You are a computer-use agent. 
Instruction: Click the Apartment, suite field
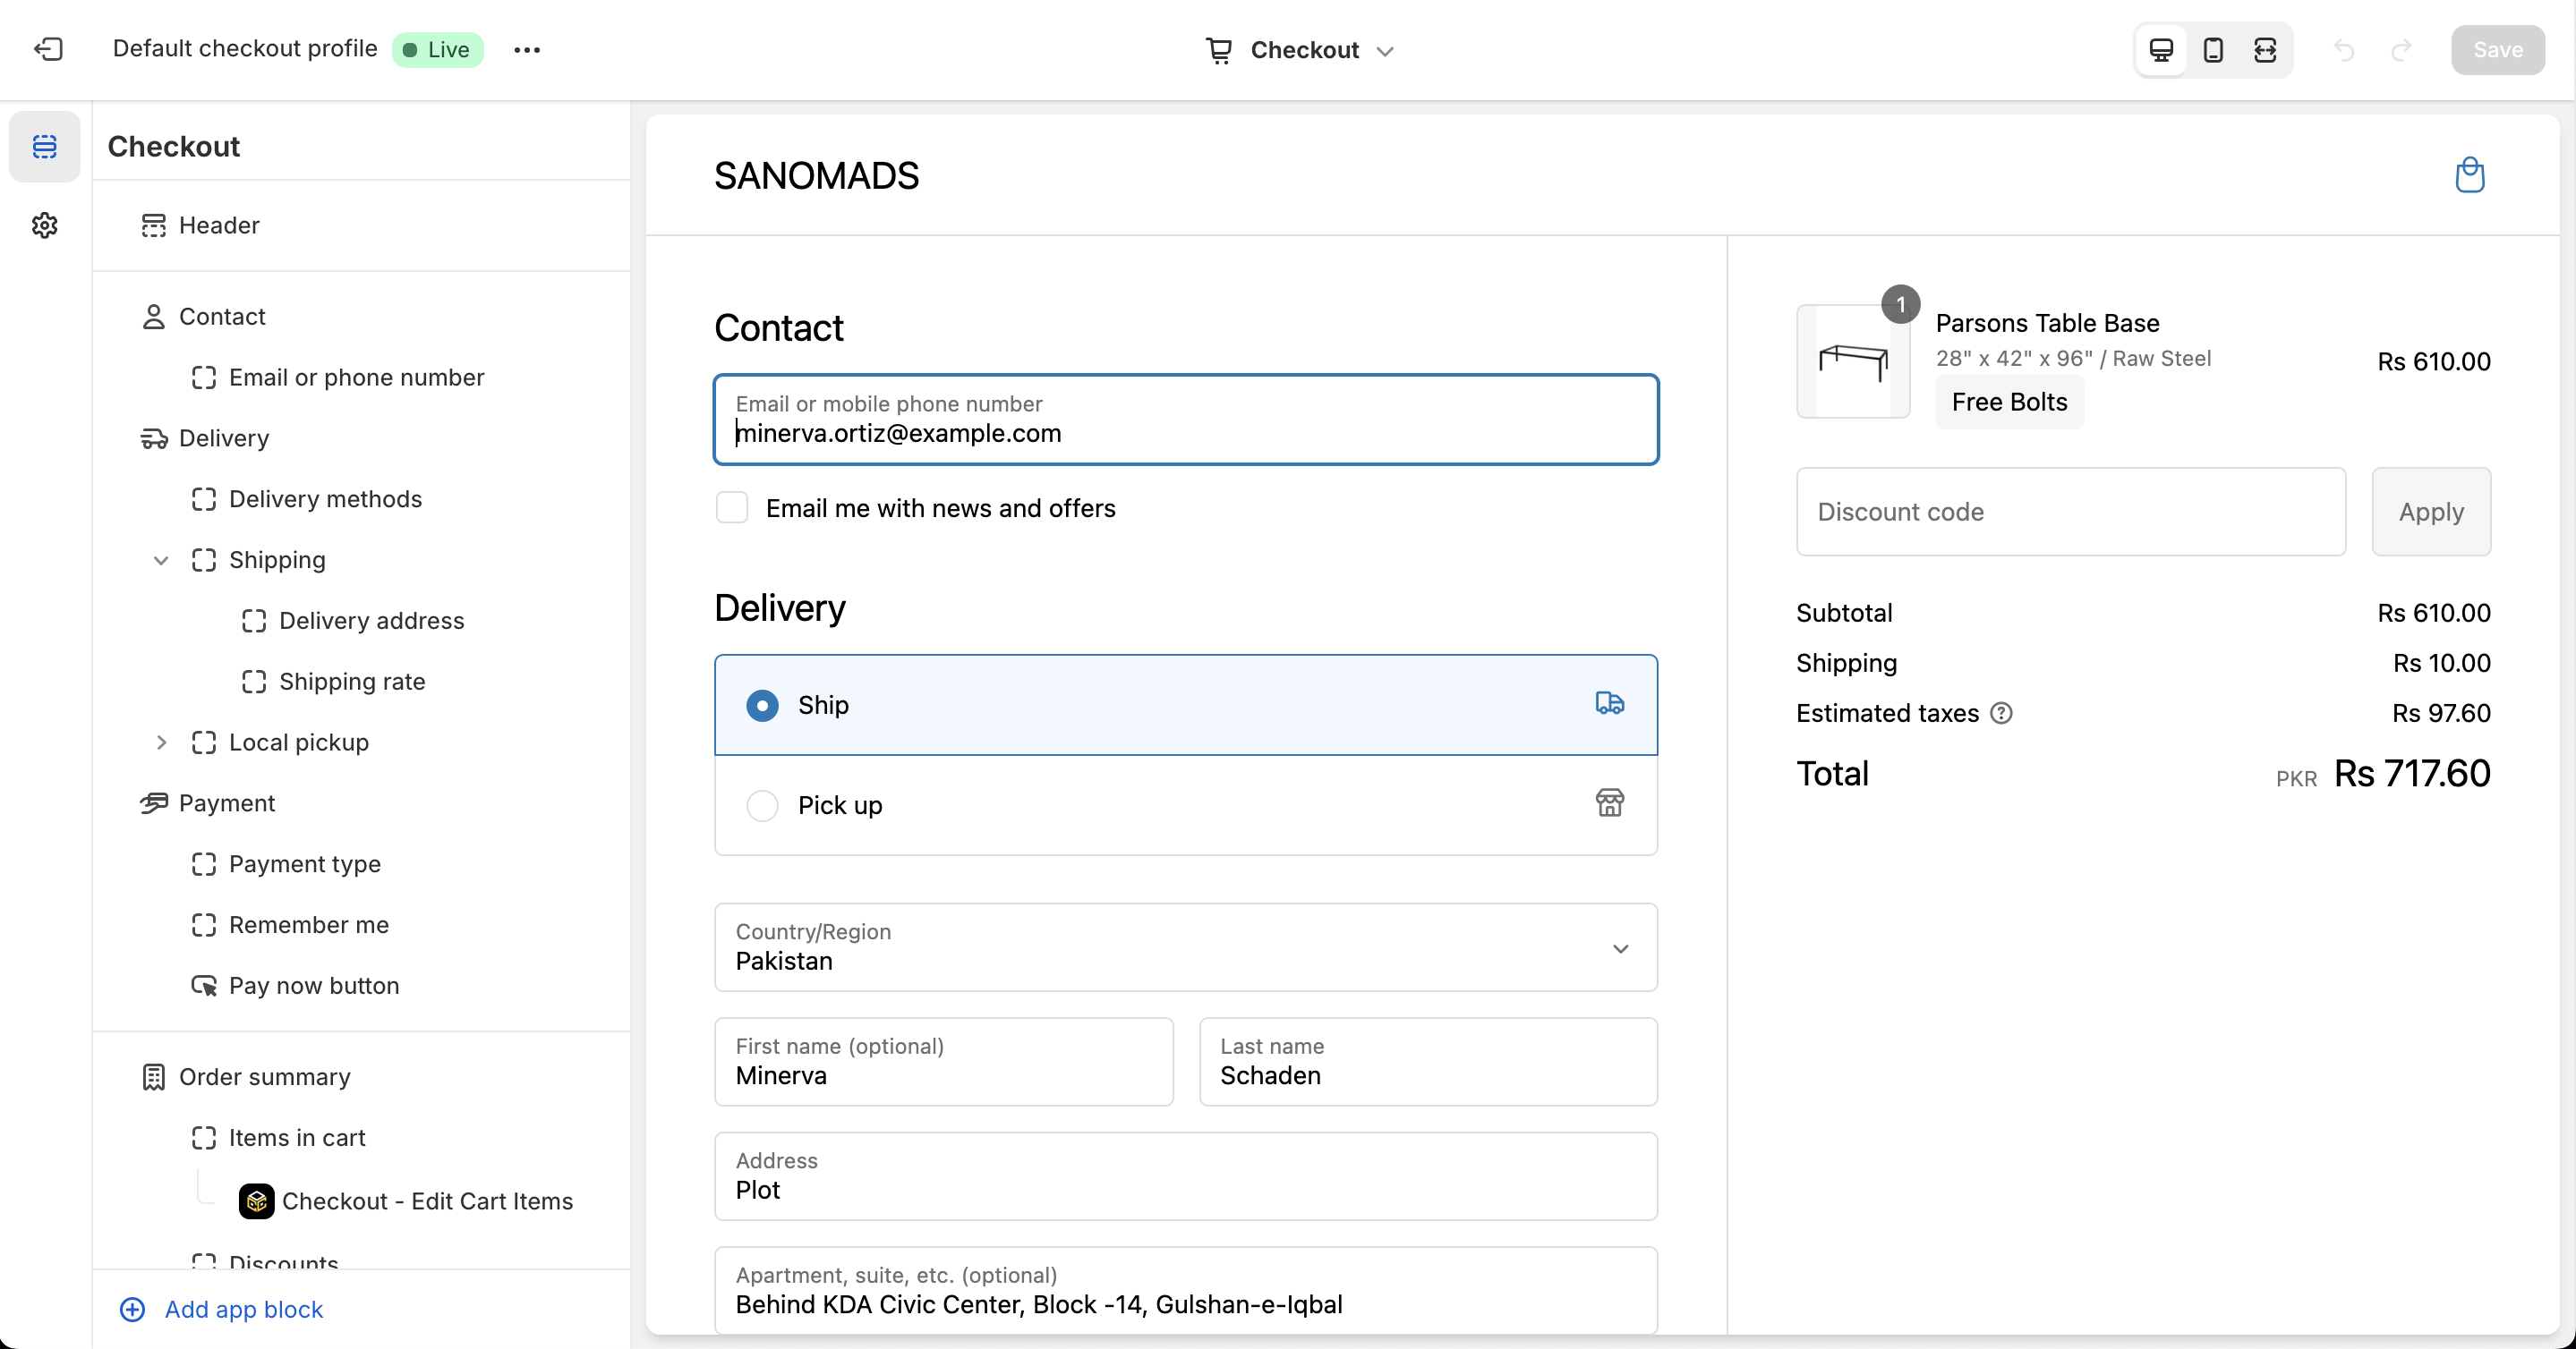(1186, 1290)
